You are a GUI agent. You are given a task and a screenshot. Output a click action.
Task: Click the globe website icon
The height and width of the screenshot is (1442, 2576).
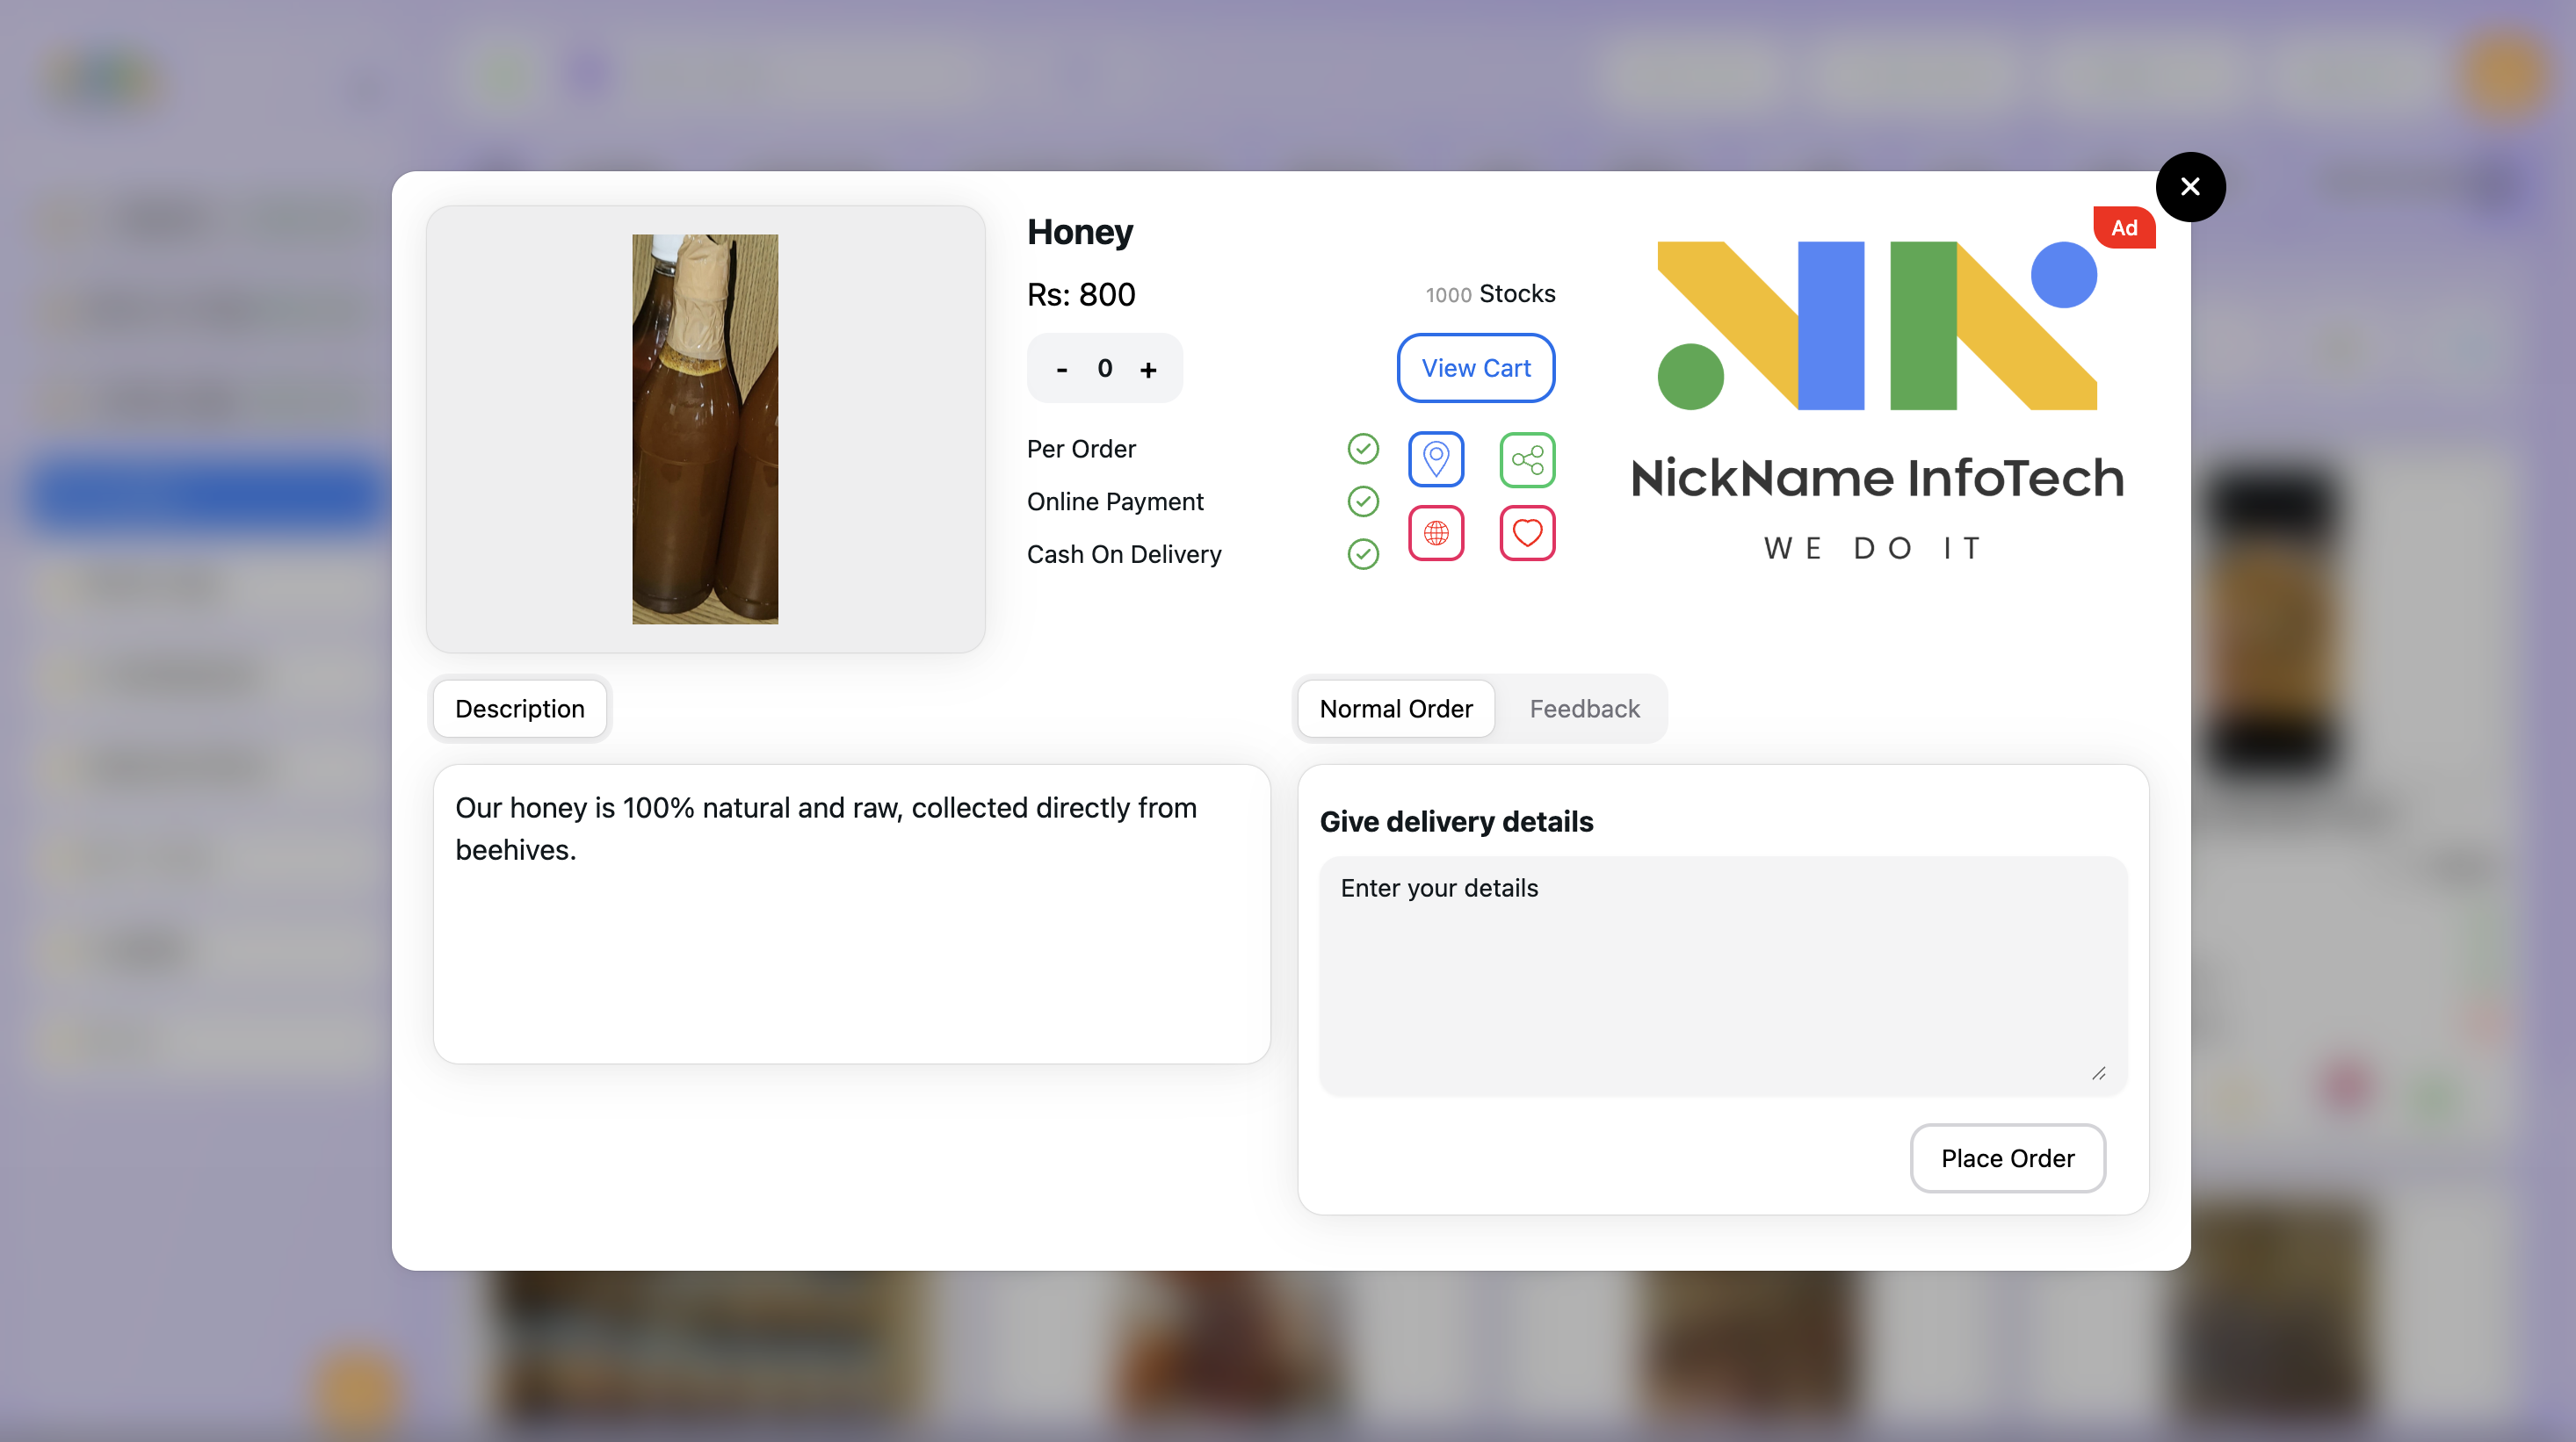(x=1436, y=533)
